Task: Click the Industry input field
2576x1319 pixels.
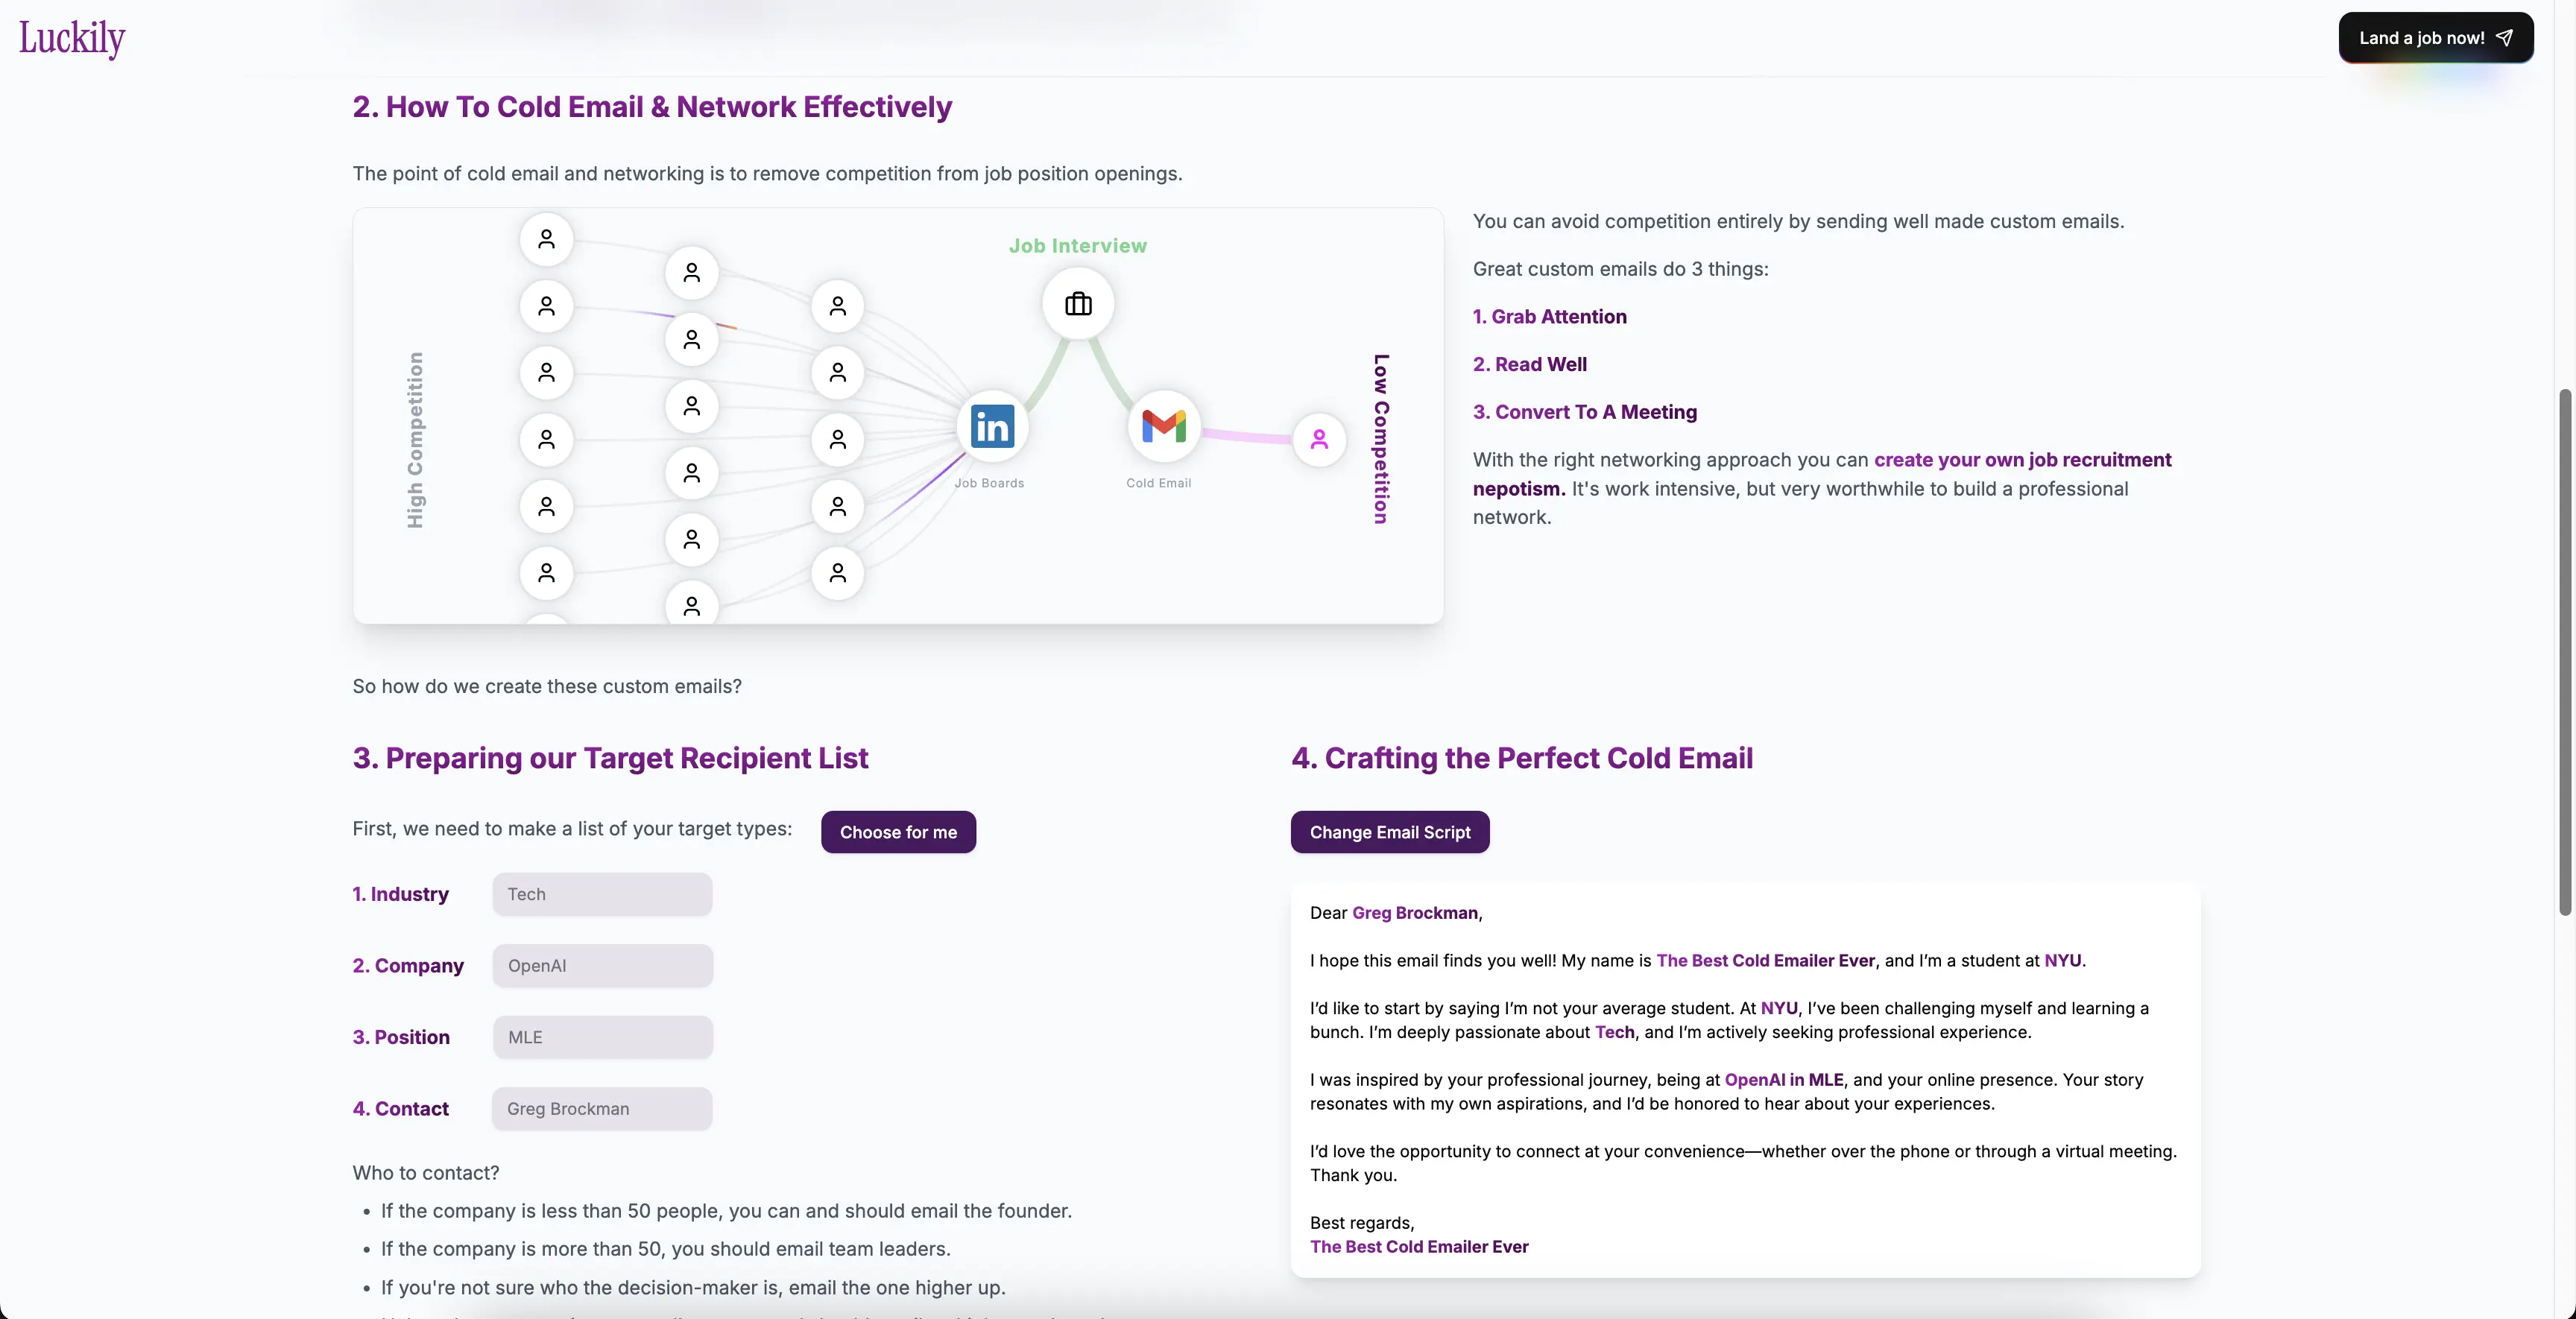Action: point(601,893)
